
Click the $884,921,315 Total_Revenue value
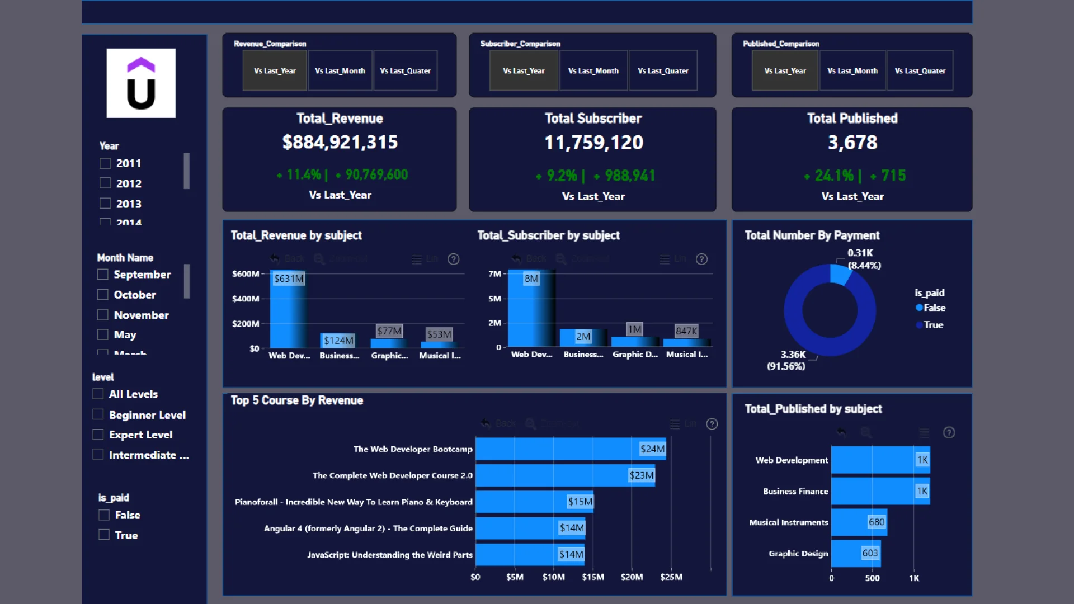340,142
